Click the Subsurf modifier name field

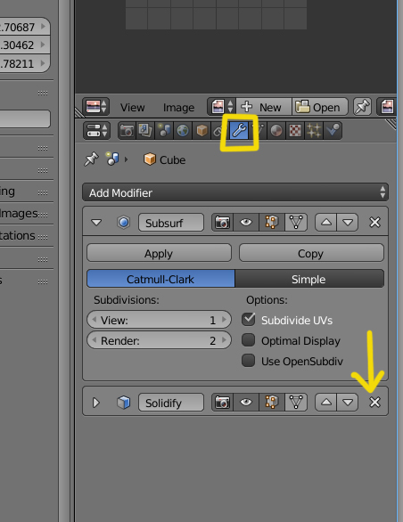pyautogui.click(x=171, y=223)
